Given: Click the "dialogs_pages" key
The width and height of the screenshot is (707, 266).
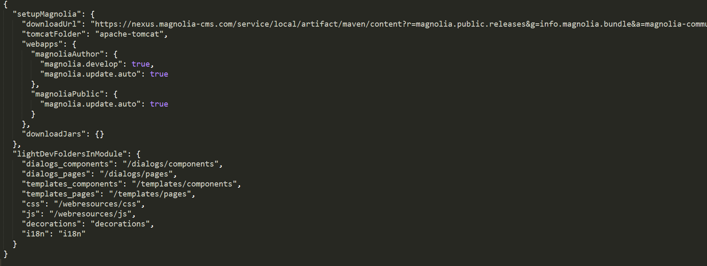Looking at the screenshot, I should [x=56, y=174].
